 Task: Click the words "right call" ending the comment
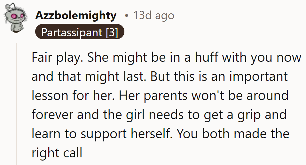57,153
